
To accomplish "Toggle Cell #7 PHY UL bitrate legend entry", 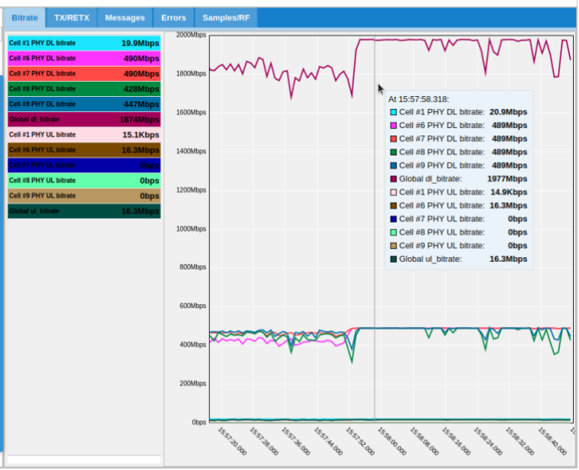I will pos(84,165).
